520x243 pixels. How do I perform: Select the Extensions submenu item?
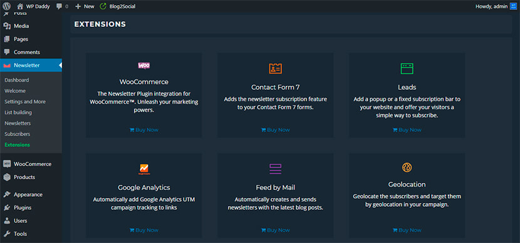click(18, 145)
